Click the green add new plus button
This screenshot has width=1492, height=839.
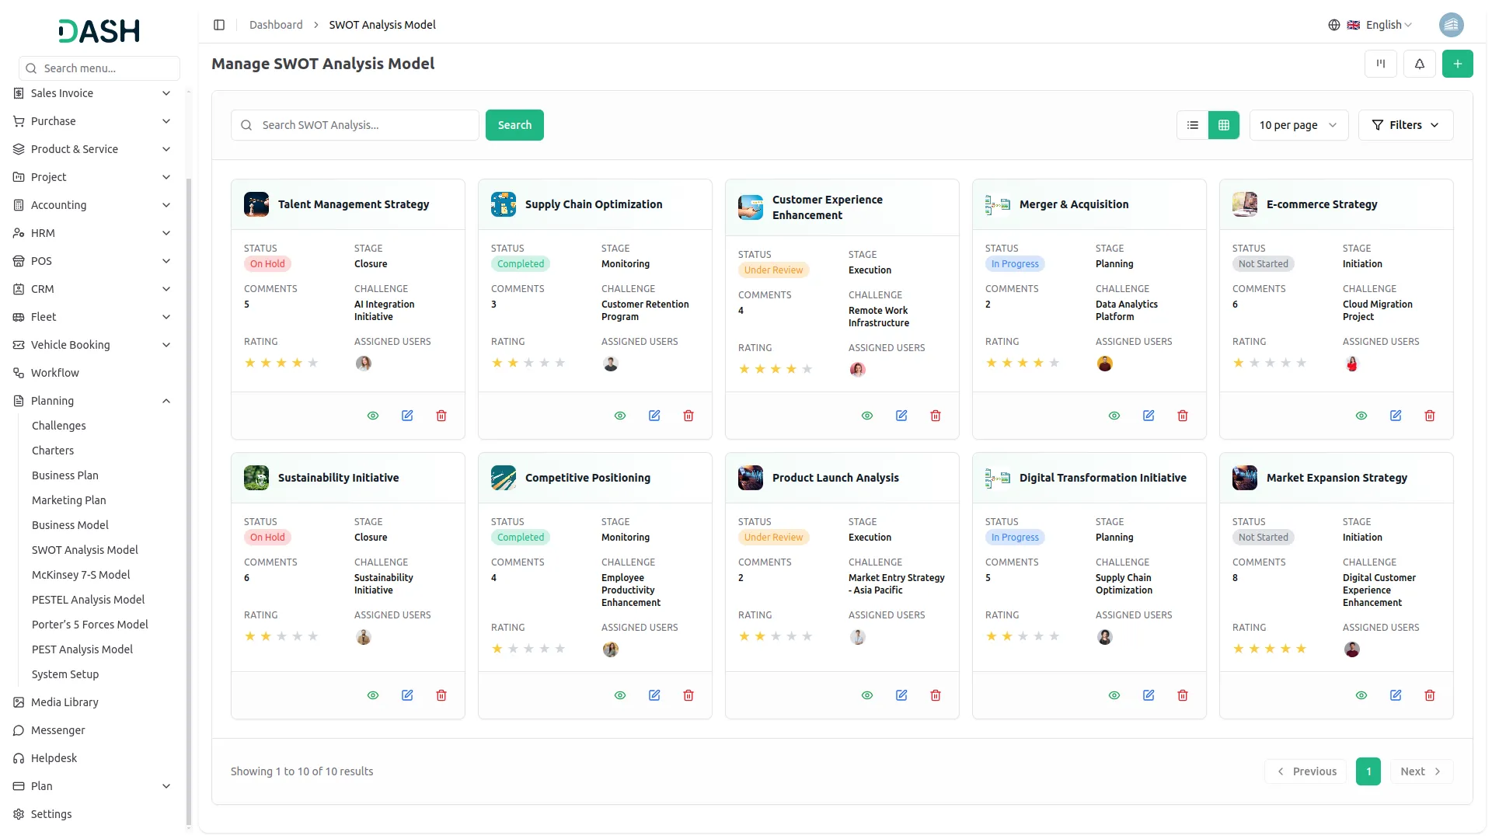point(1458,64)
